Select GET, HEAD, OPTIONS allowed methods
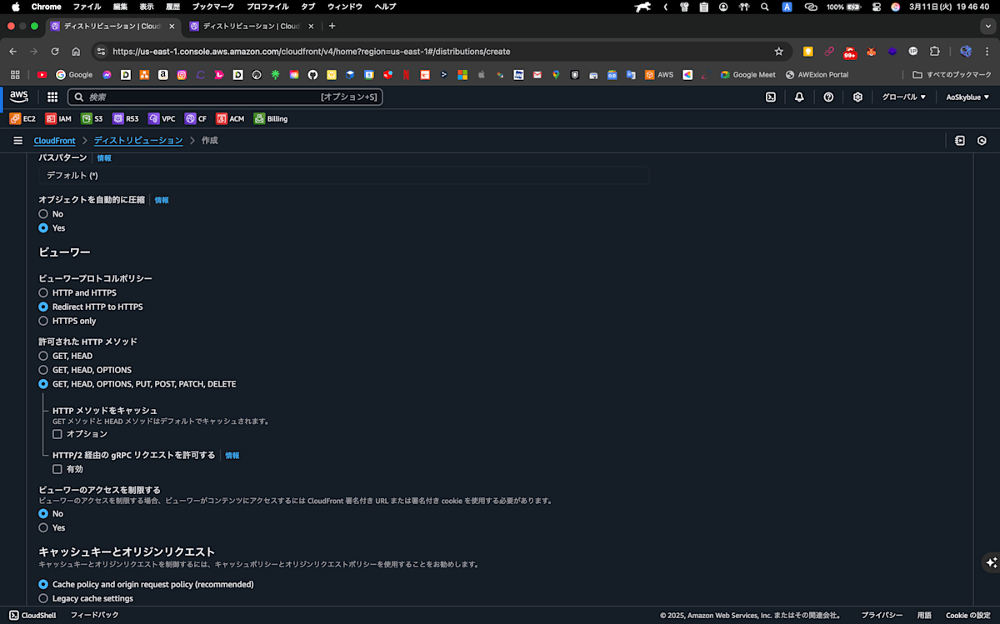This screenshot has height=624, width=1000. (43, 370)
